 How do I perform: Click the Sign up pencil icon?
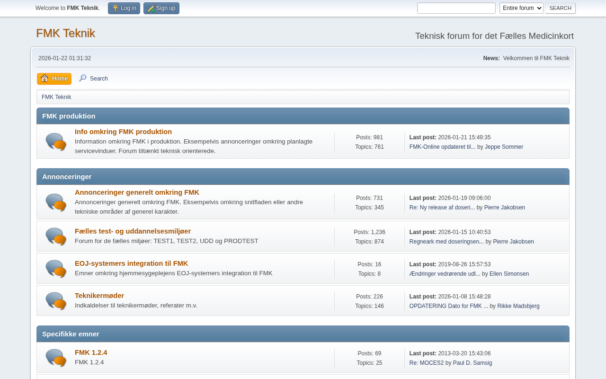click(x=151, y=9)
